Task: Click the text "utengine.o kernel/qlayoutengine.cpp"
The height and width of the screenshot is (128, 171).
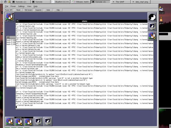Action: coord(31,94)
